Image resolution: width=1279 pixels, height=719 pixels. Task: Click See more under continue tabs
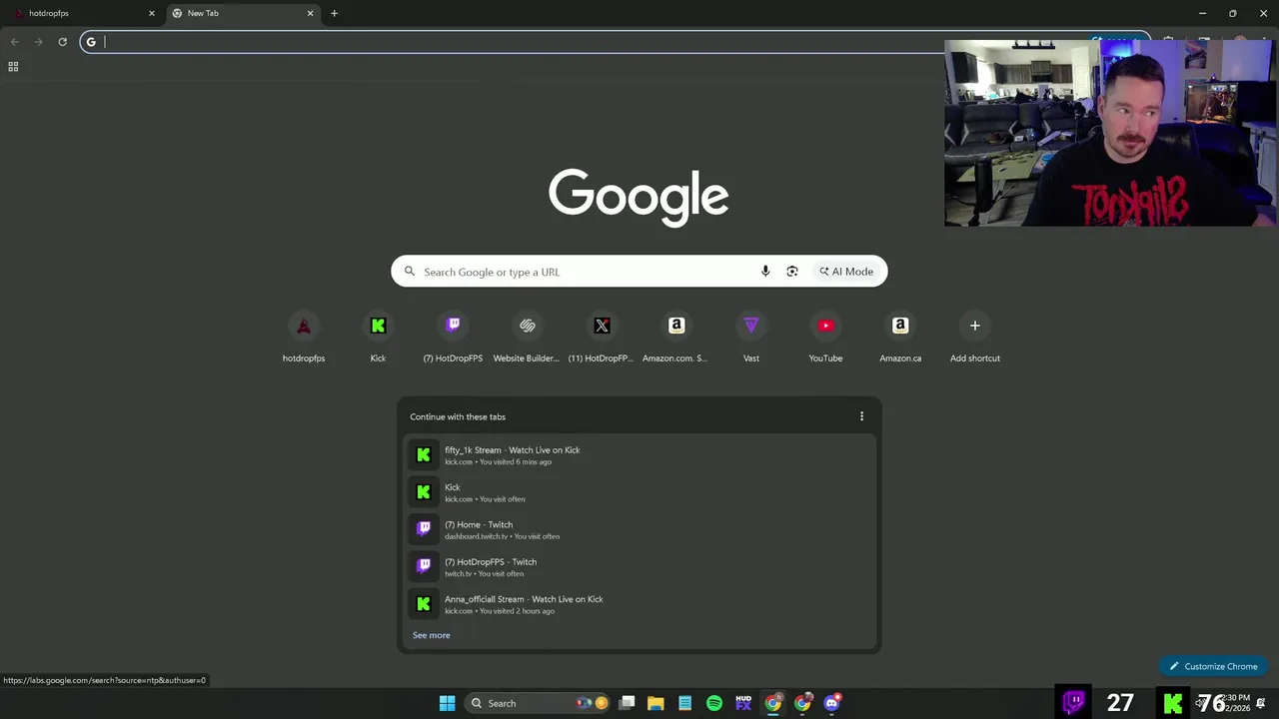click(x=432, y=635)
